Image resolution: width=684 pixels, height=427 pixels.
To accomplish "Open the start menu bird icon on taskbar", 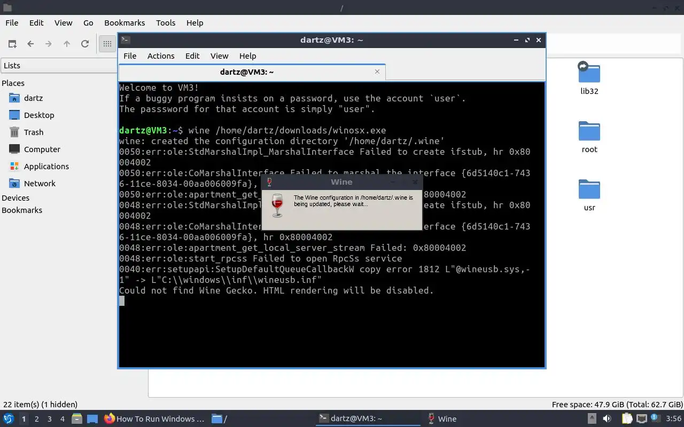I will (x=9, y=419).
